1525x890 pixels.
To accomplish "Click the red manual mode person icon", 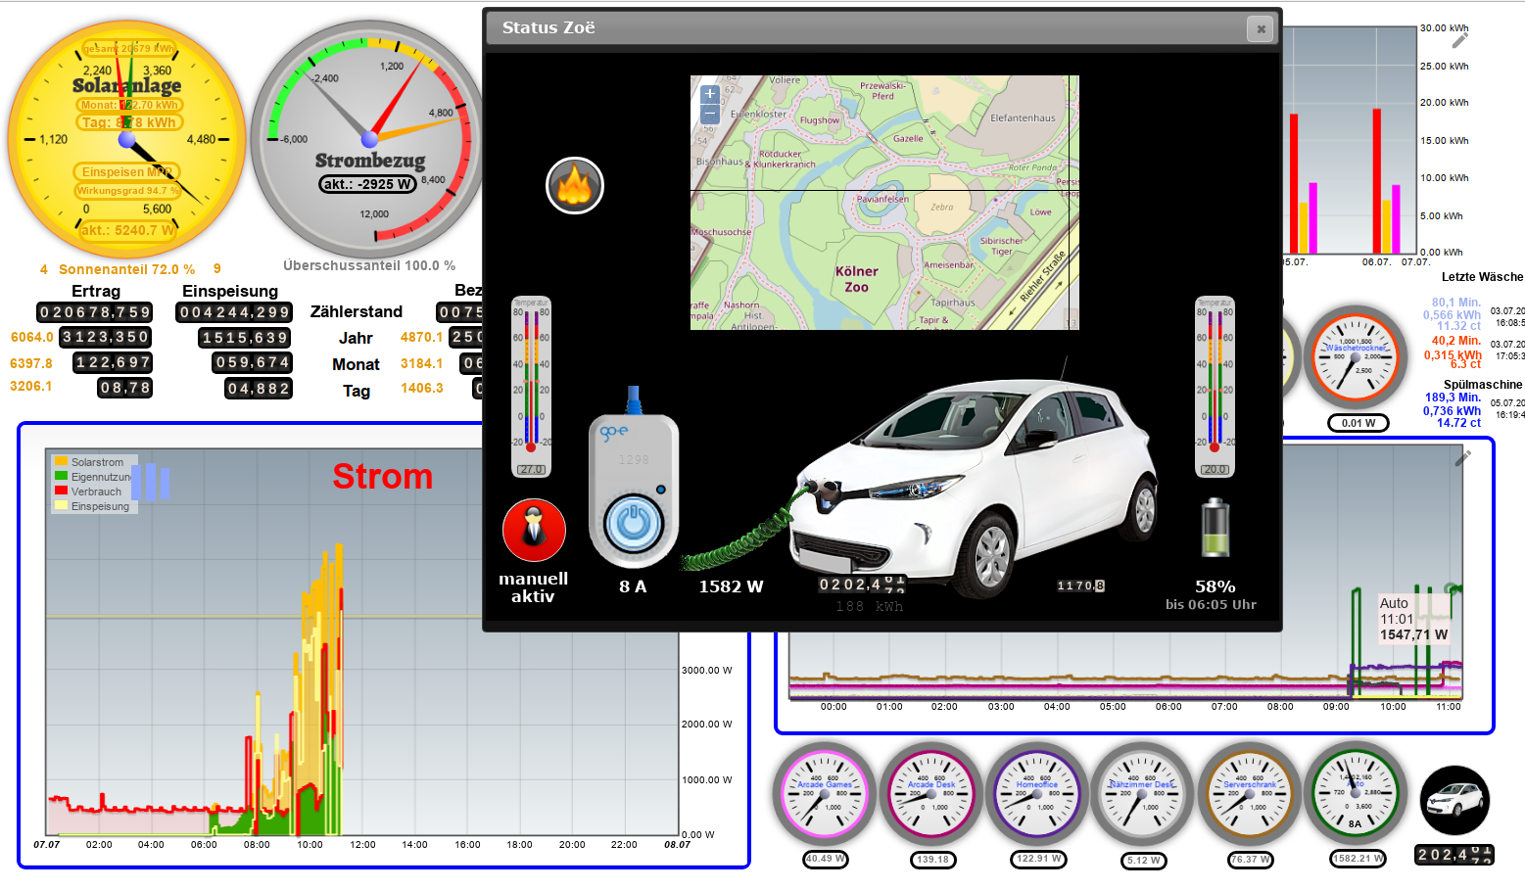I will coord(534,531).
